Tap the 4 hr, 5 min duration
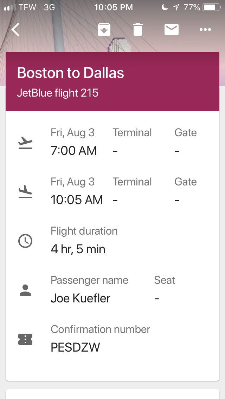This screenshot has height=399, width=225. point(78,249)
